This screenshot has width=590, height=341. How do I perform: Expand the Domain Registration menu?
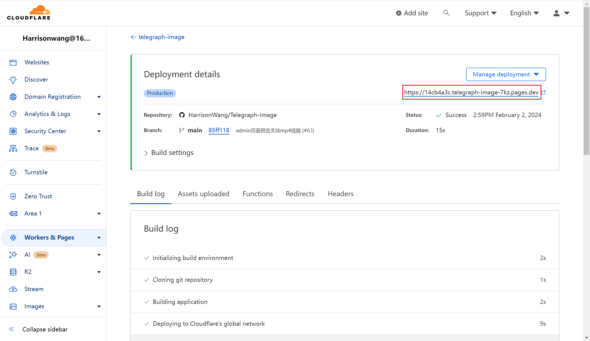coord(99,97)
